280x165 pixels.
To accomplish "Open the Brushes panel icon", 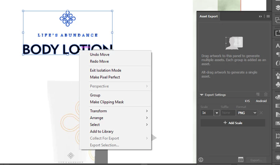I will [x=278, y=76].
